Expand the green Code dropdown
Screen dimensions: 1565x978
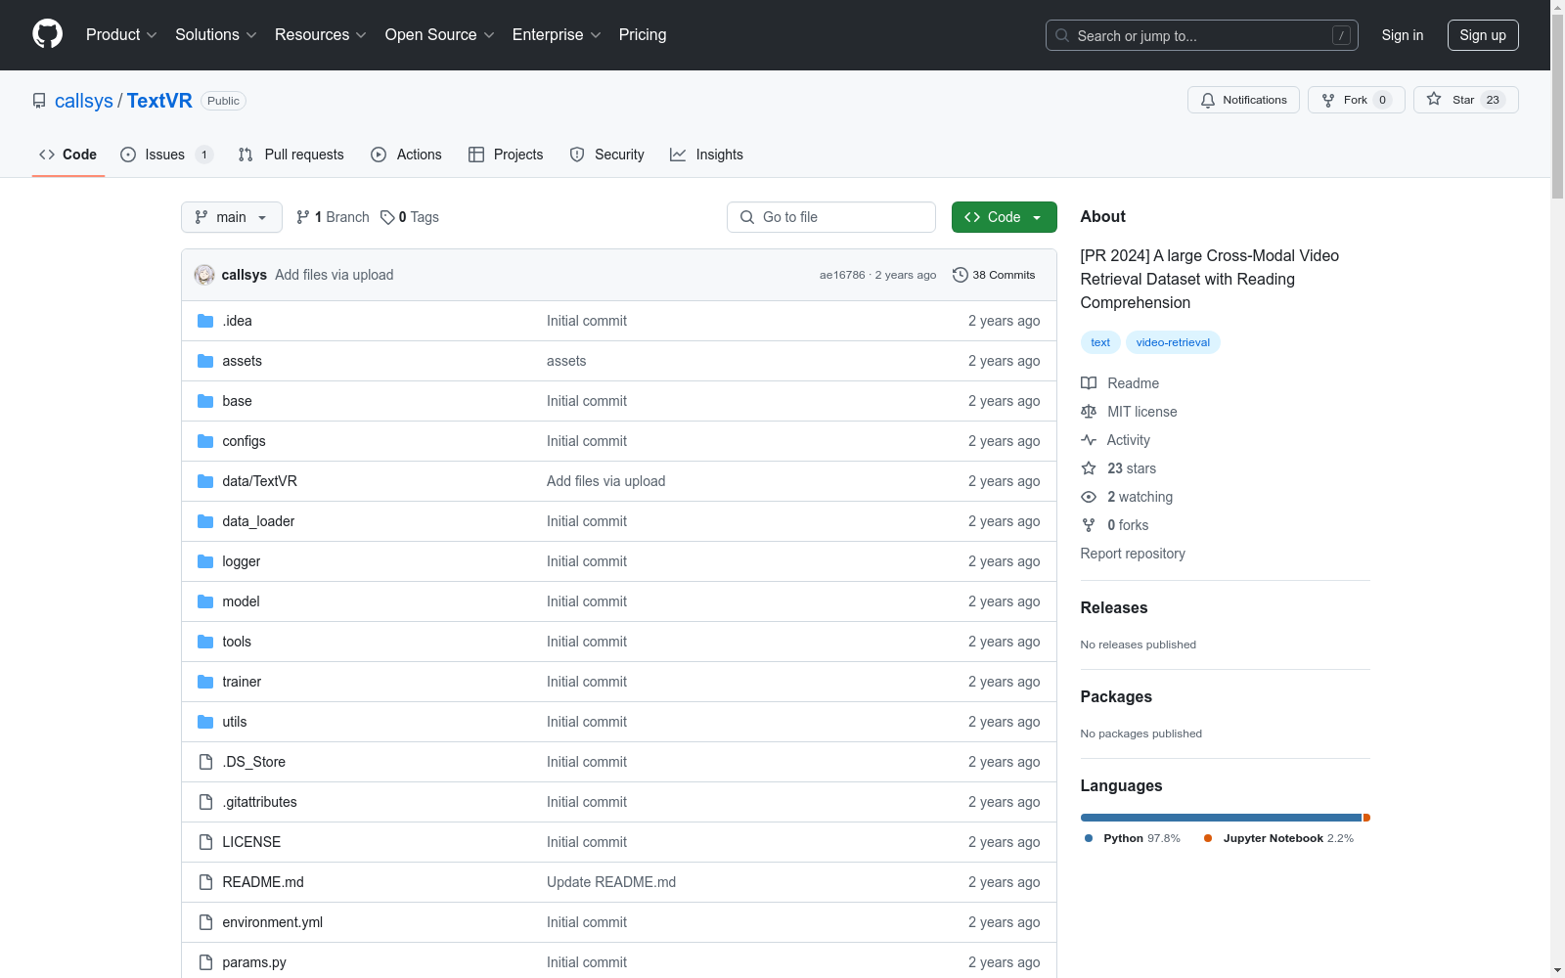coord(1004,217)
